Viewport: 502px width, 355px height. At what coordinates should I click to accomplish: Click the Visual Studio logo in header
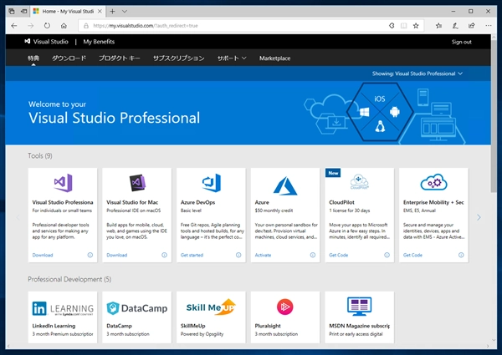point(46,42)
